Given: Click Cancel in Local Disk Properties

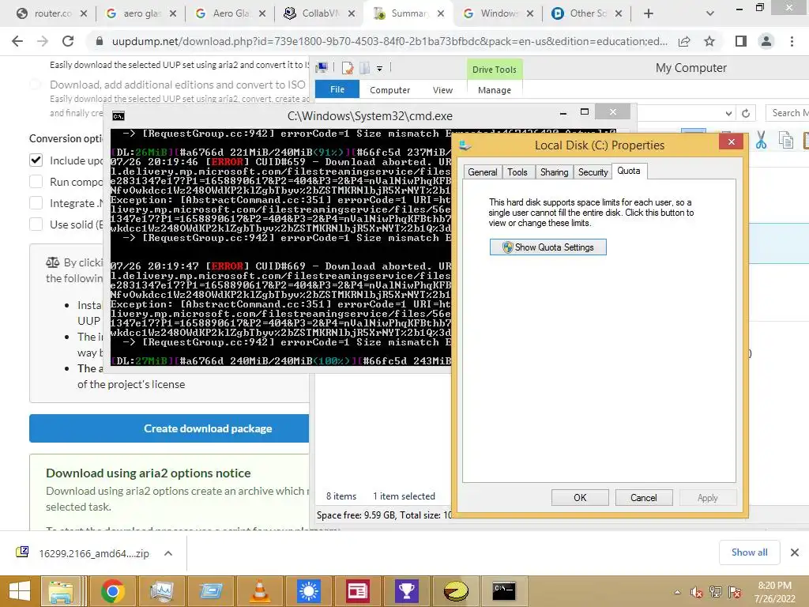Looking at the screenshot, I should click(644, 498).
